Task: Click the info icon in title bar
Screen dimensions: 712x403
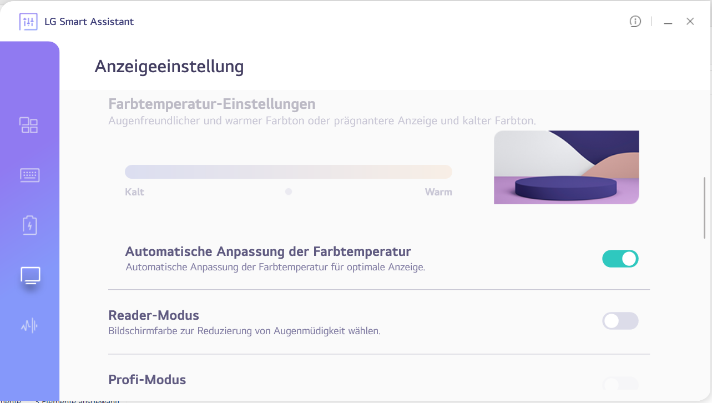Action: [635, 22]
